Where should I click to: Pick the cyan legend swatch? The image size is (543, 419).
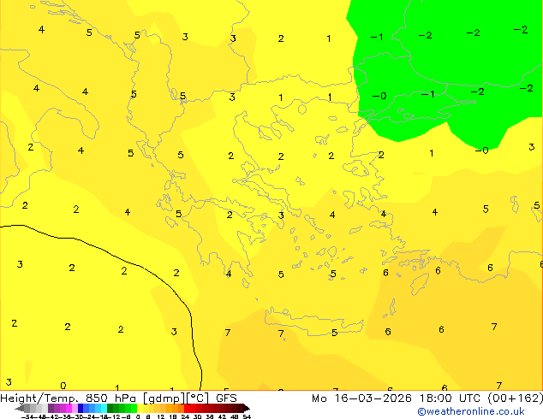click(x=104, y=409)
